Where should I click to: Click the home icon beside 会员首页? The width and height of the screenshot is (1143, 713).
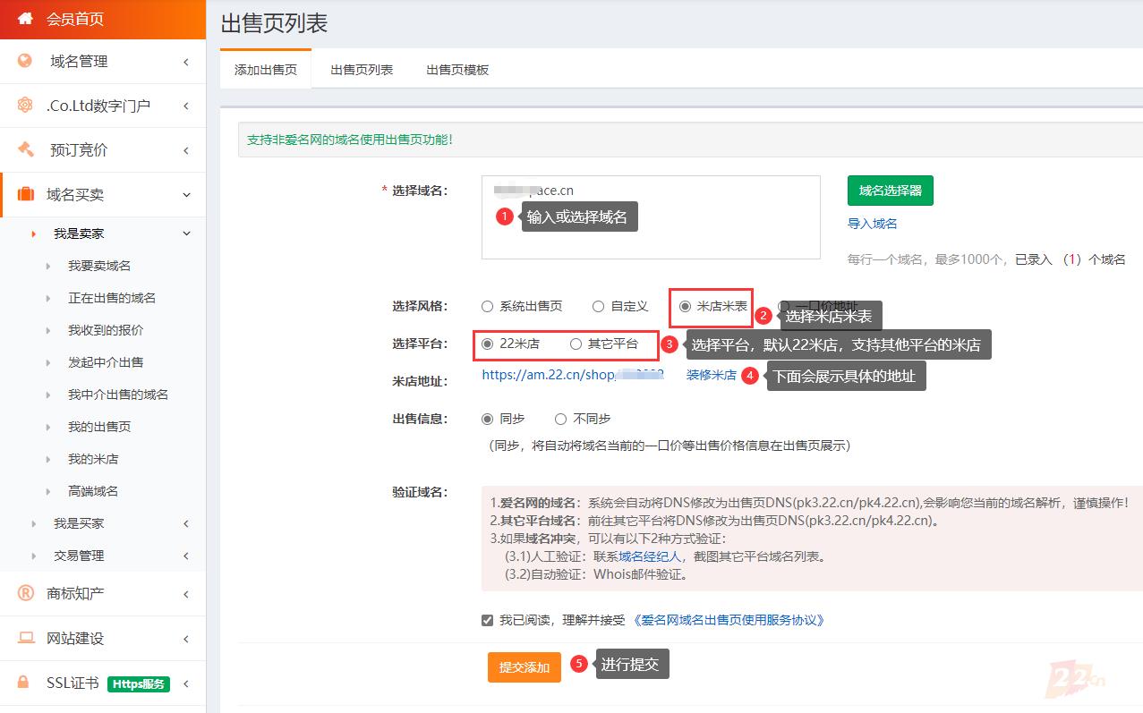25,19
